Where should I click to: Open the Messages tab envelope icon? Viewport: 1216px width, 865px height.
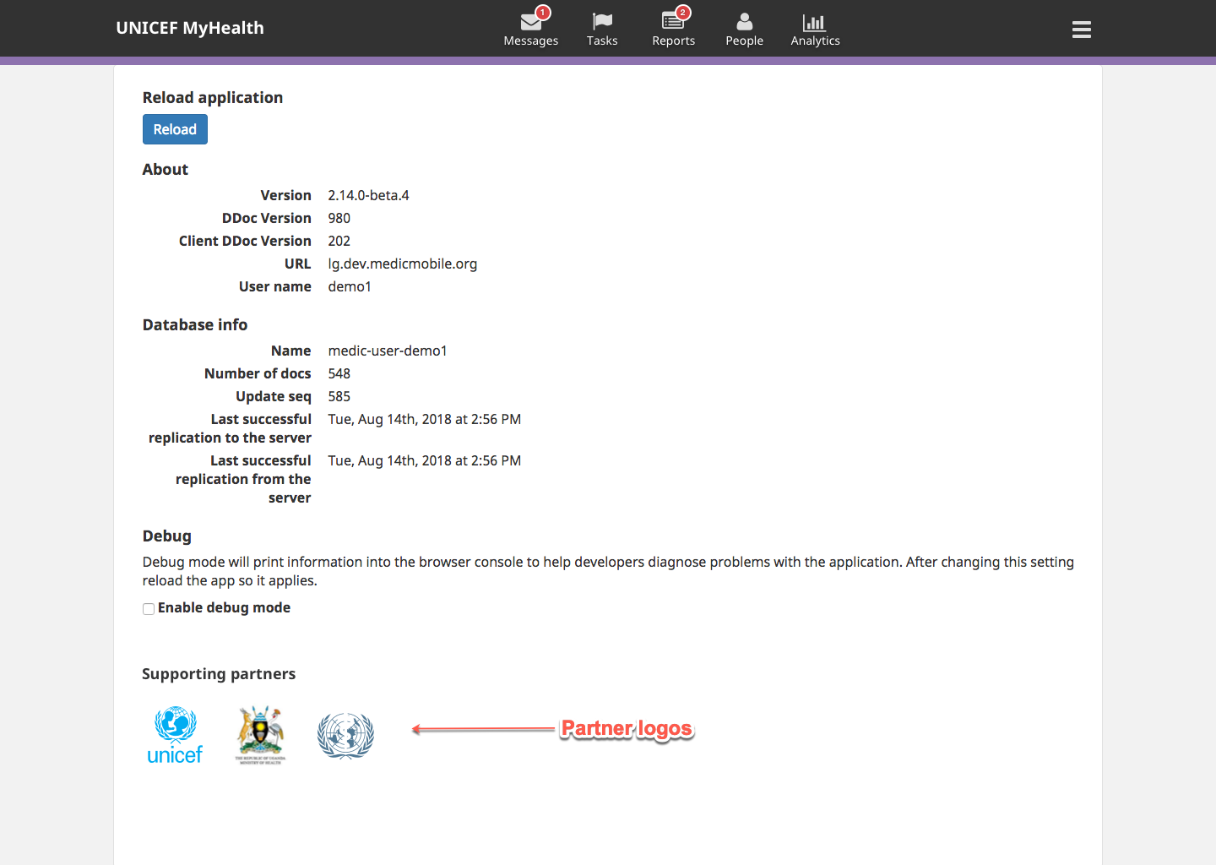point(530,22)
